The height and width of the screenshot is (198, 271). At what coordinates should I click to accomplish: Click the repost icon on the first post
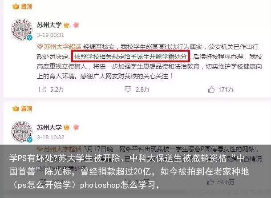click(42, 89)
